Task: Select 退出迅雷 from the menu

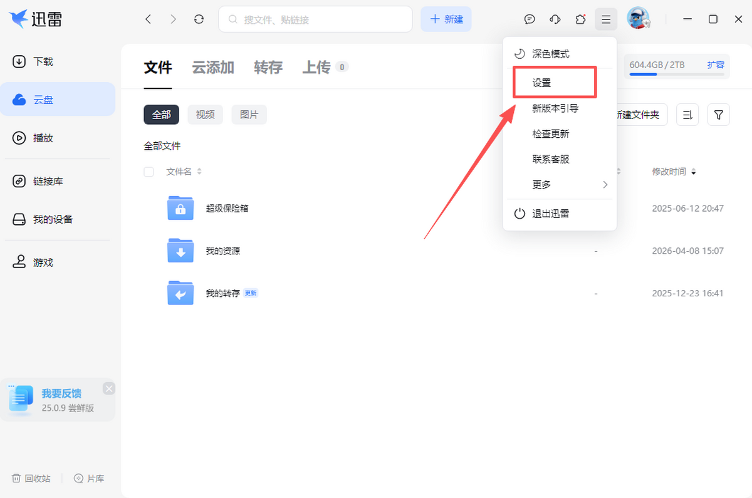Action: 560,214
